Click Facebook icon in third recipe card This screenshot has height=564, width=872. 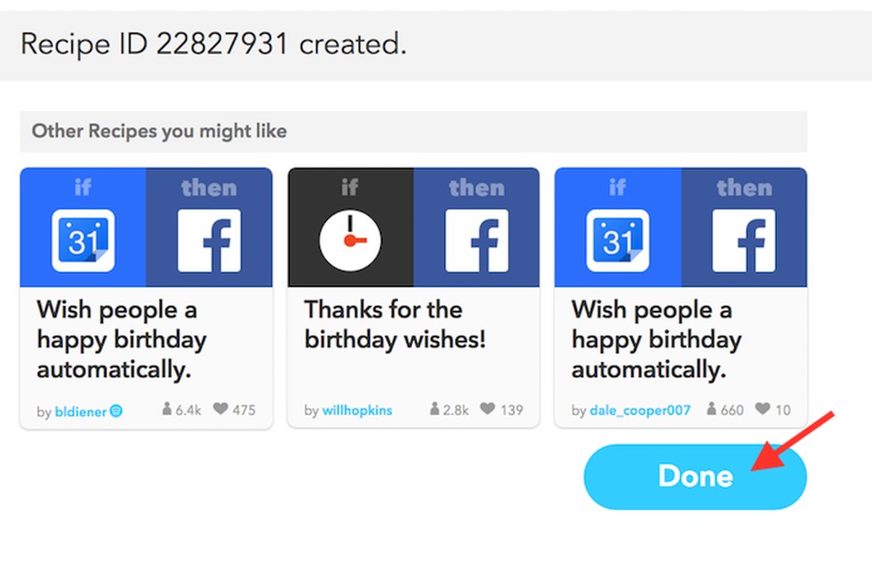[744, 241]
